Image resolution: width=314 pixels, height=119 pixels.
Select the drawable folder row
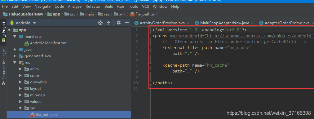(x=69, y=82)
